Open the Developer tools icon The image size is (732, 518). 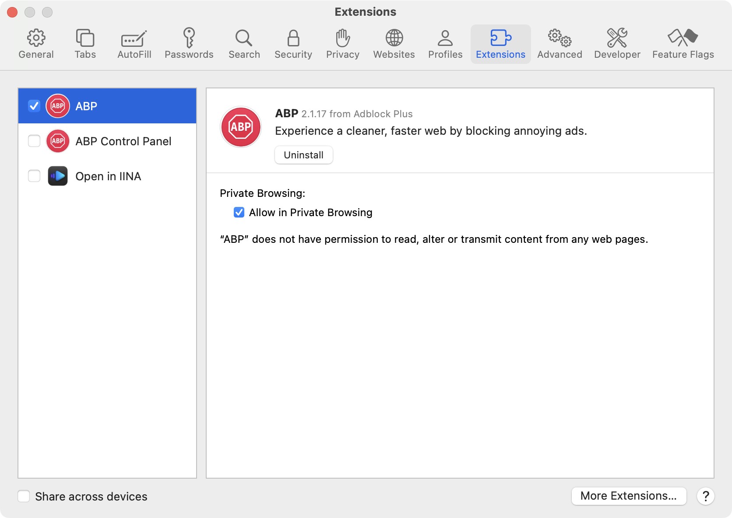tap(617, 38)
